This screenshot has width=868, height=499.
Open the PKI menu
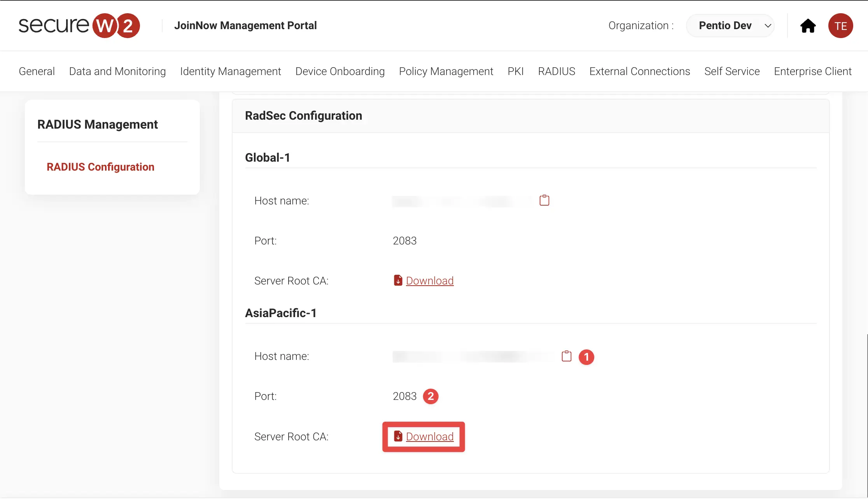click(x=515, y=72)
